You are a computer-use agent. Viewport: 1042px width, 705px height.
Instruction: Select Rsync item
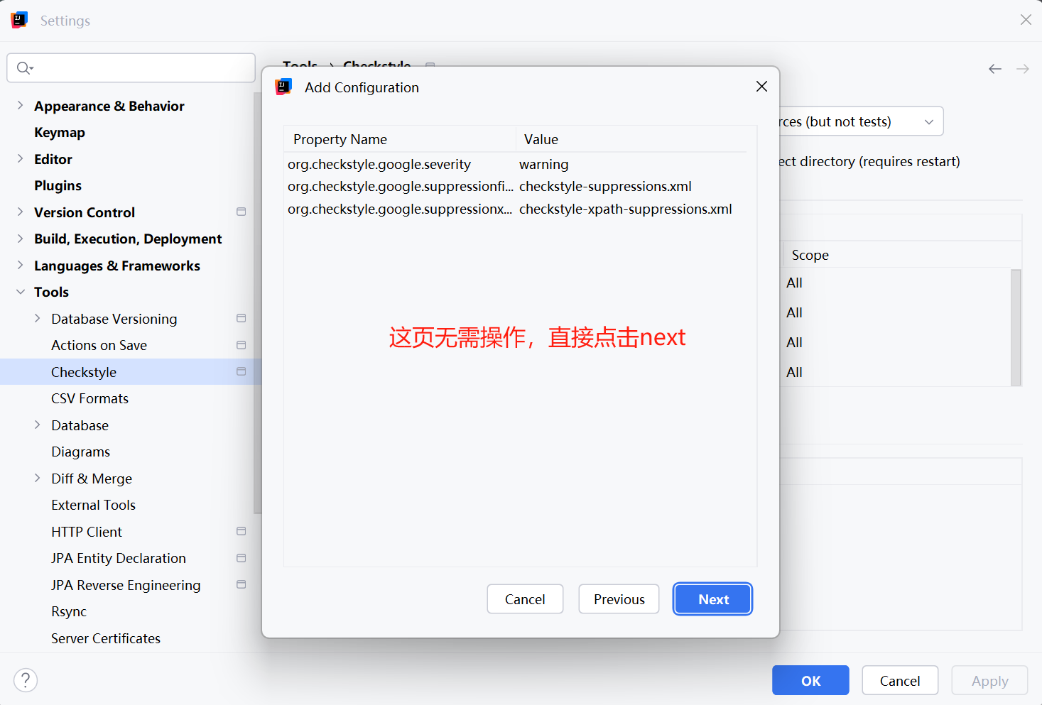point(69,611)
